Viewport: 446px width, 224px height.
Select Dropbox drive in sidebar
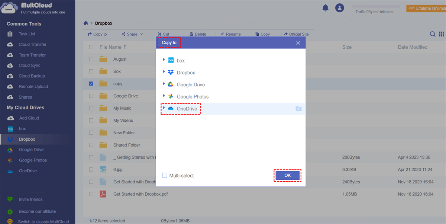pos(27,139)
